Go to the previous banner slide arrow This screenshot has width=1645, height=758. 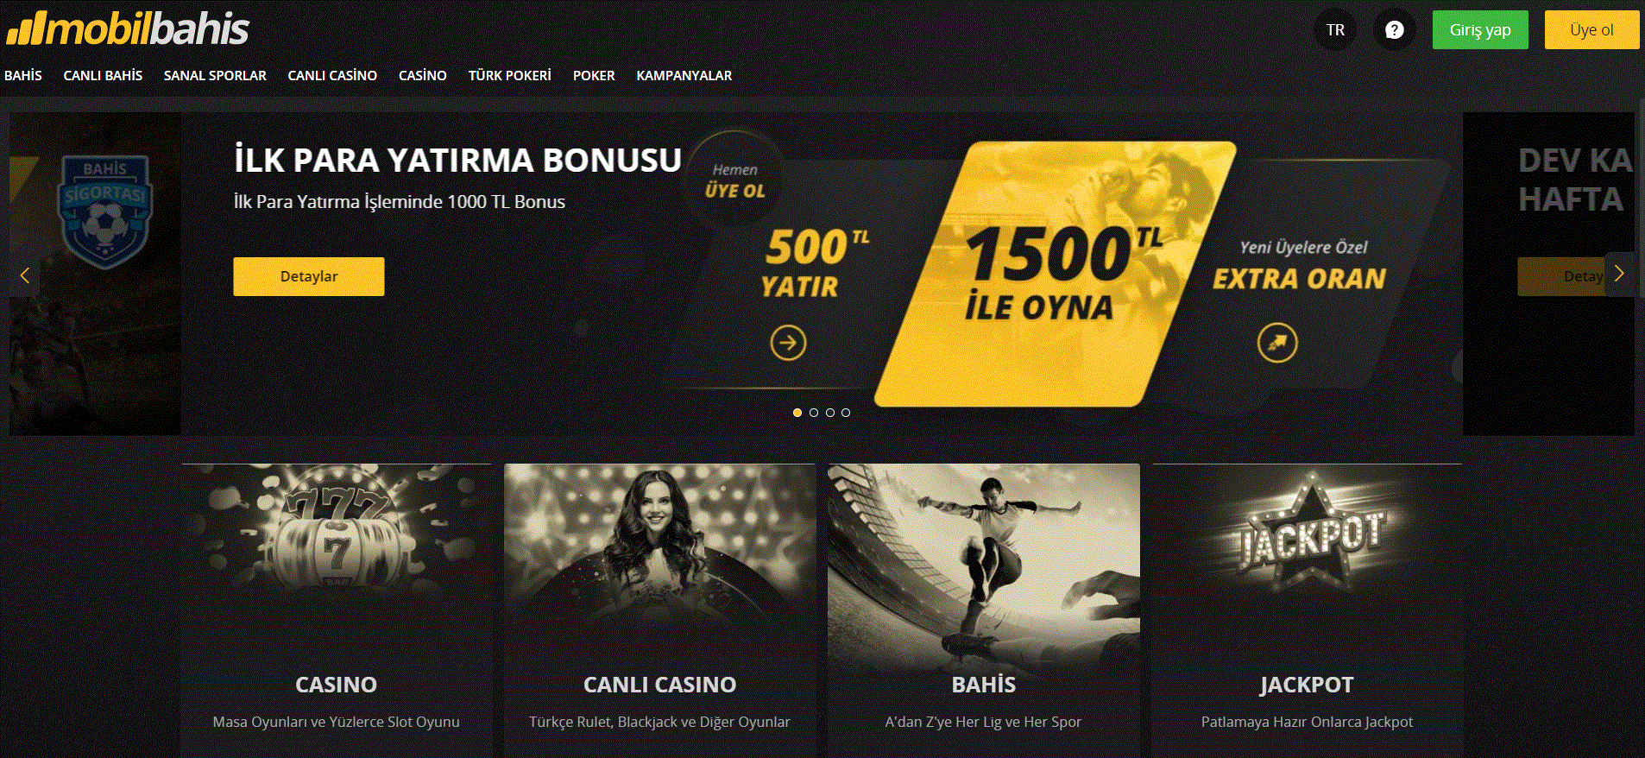point(24,275)
